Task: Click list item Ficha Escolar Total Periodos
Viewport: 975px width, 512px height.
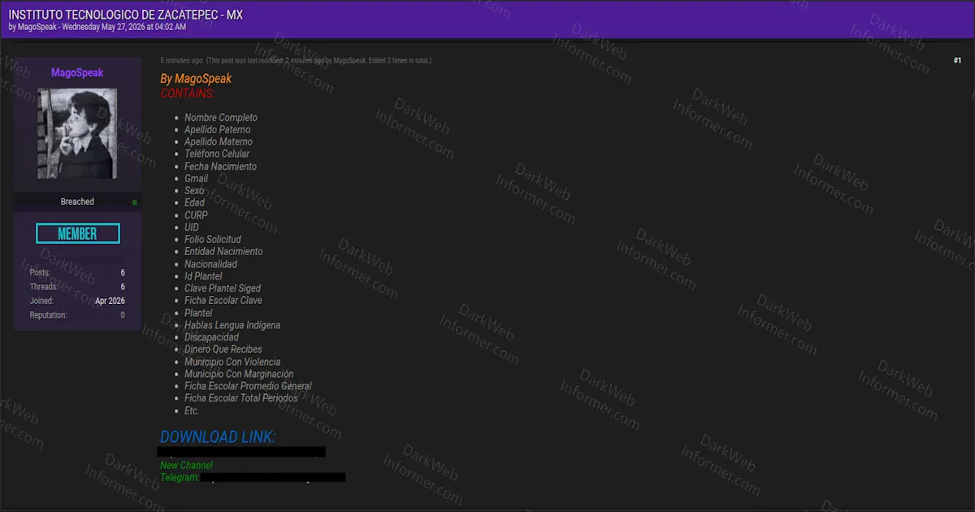Action: (241, 398)
